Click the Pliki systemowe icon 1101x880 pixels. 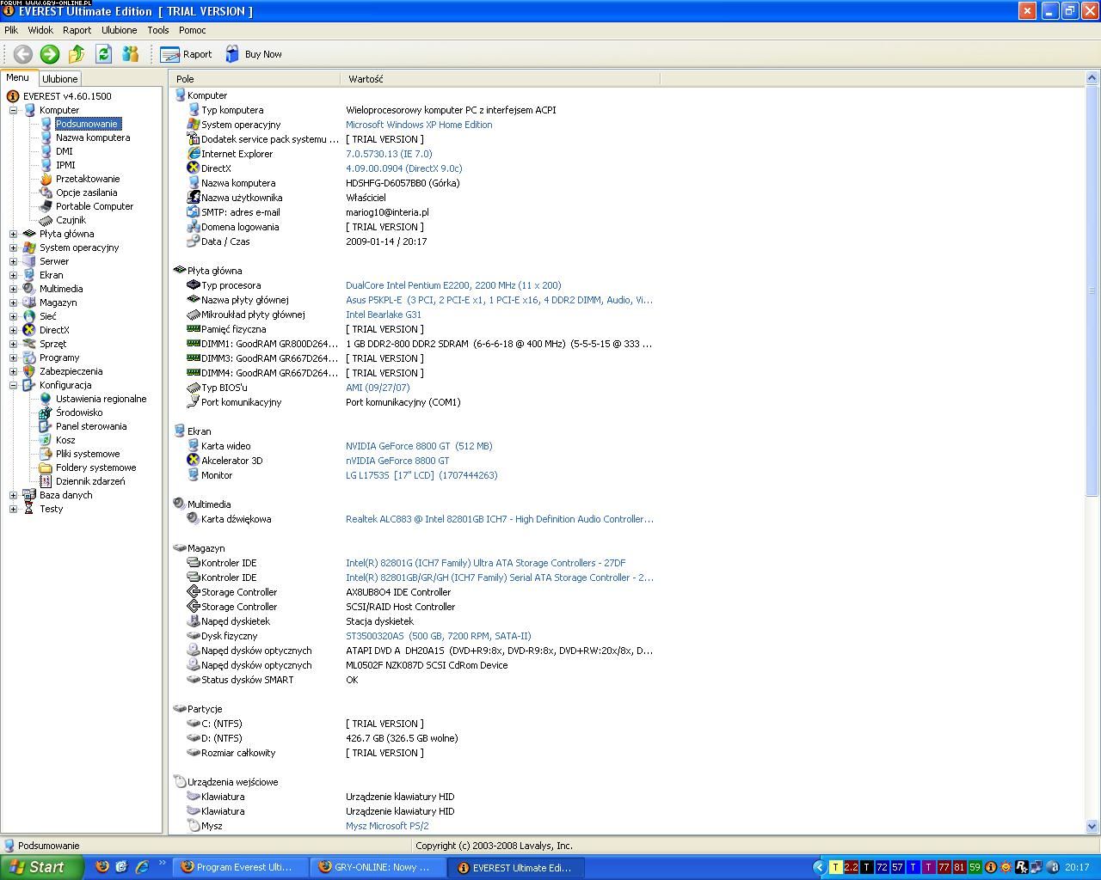[x=46, y=454]
